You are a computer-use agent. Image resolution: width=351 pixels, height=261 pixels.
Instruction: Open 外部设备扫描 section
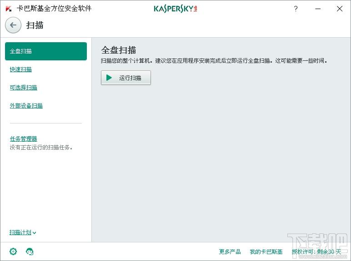(x=26, y=106)
